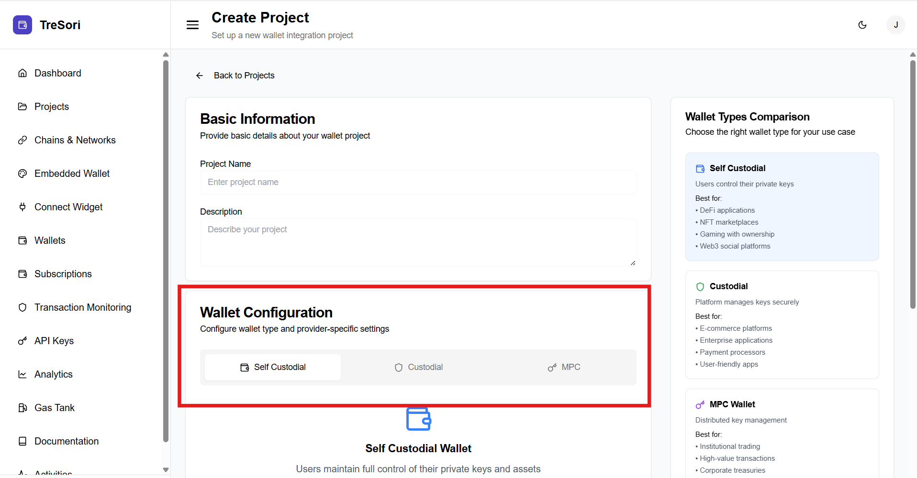Toggle the sidebar with hamburger menu icon
The image size is (917, 478).
[x=192, y=25]
